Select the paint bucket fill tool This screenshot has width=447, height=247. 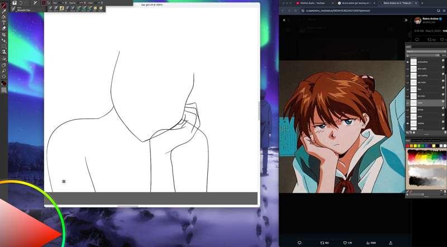[x=4, y=17]
